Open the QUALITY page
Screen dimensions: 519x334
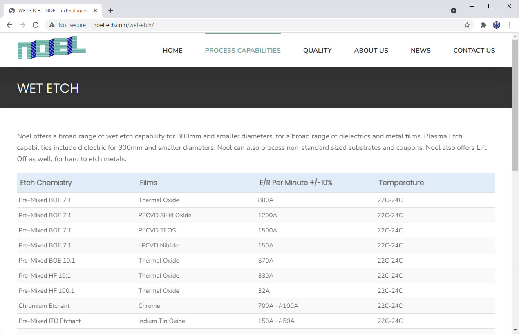click(317, 51)
